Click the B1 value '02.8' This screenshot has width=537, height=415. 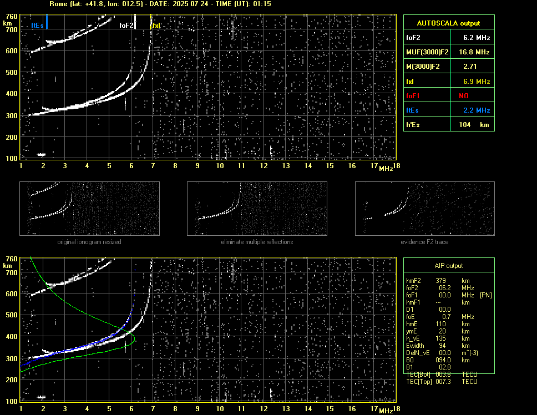(444, 367)
